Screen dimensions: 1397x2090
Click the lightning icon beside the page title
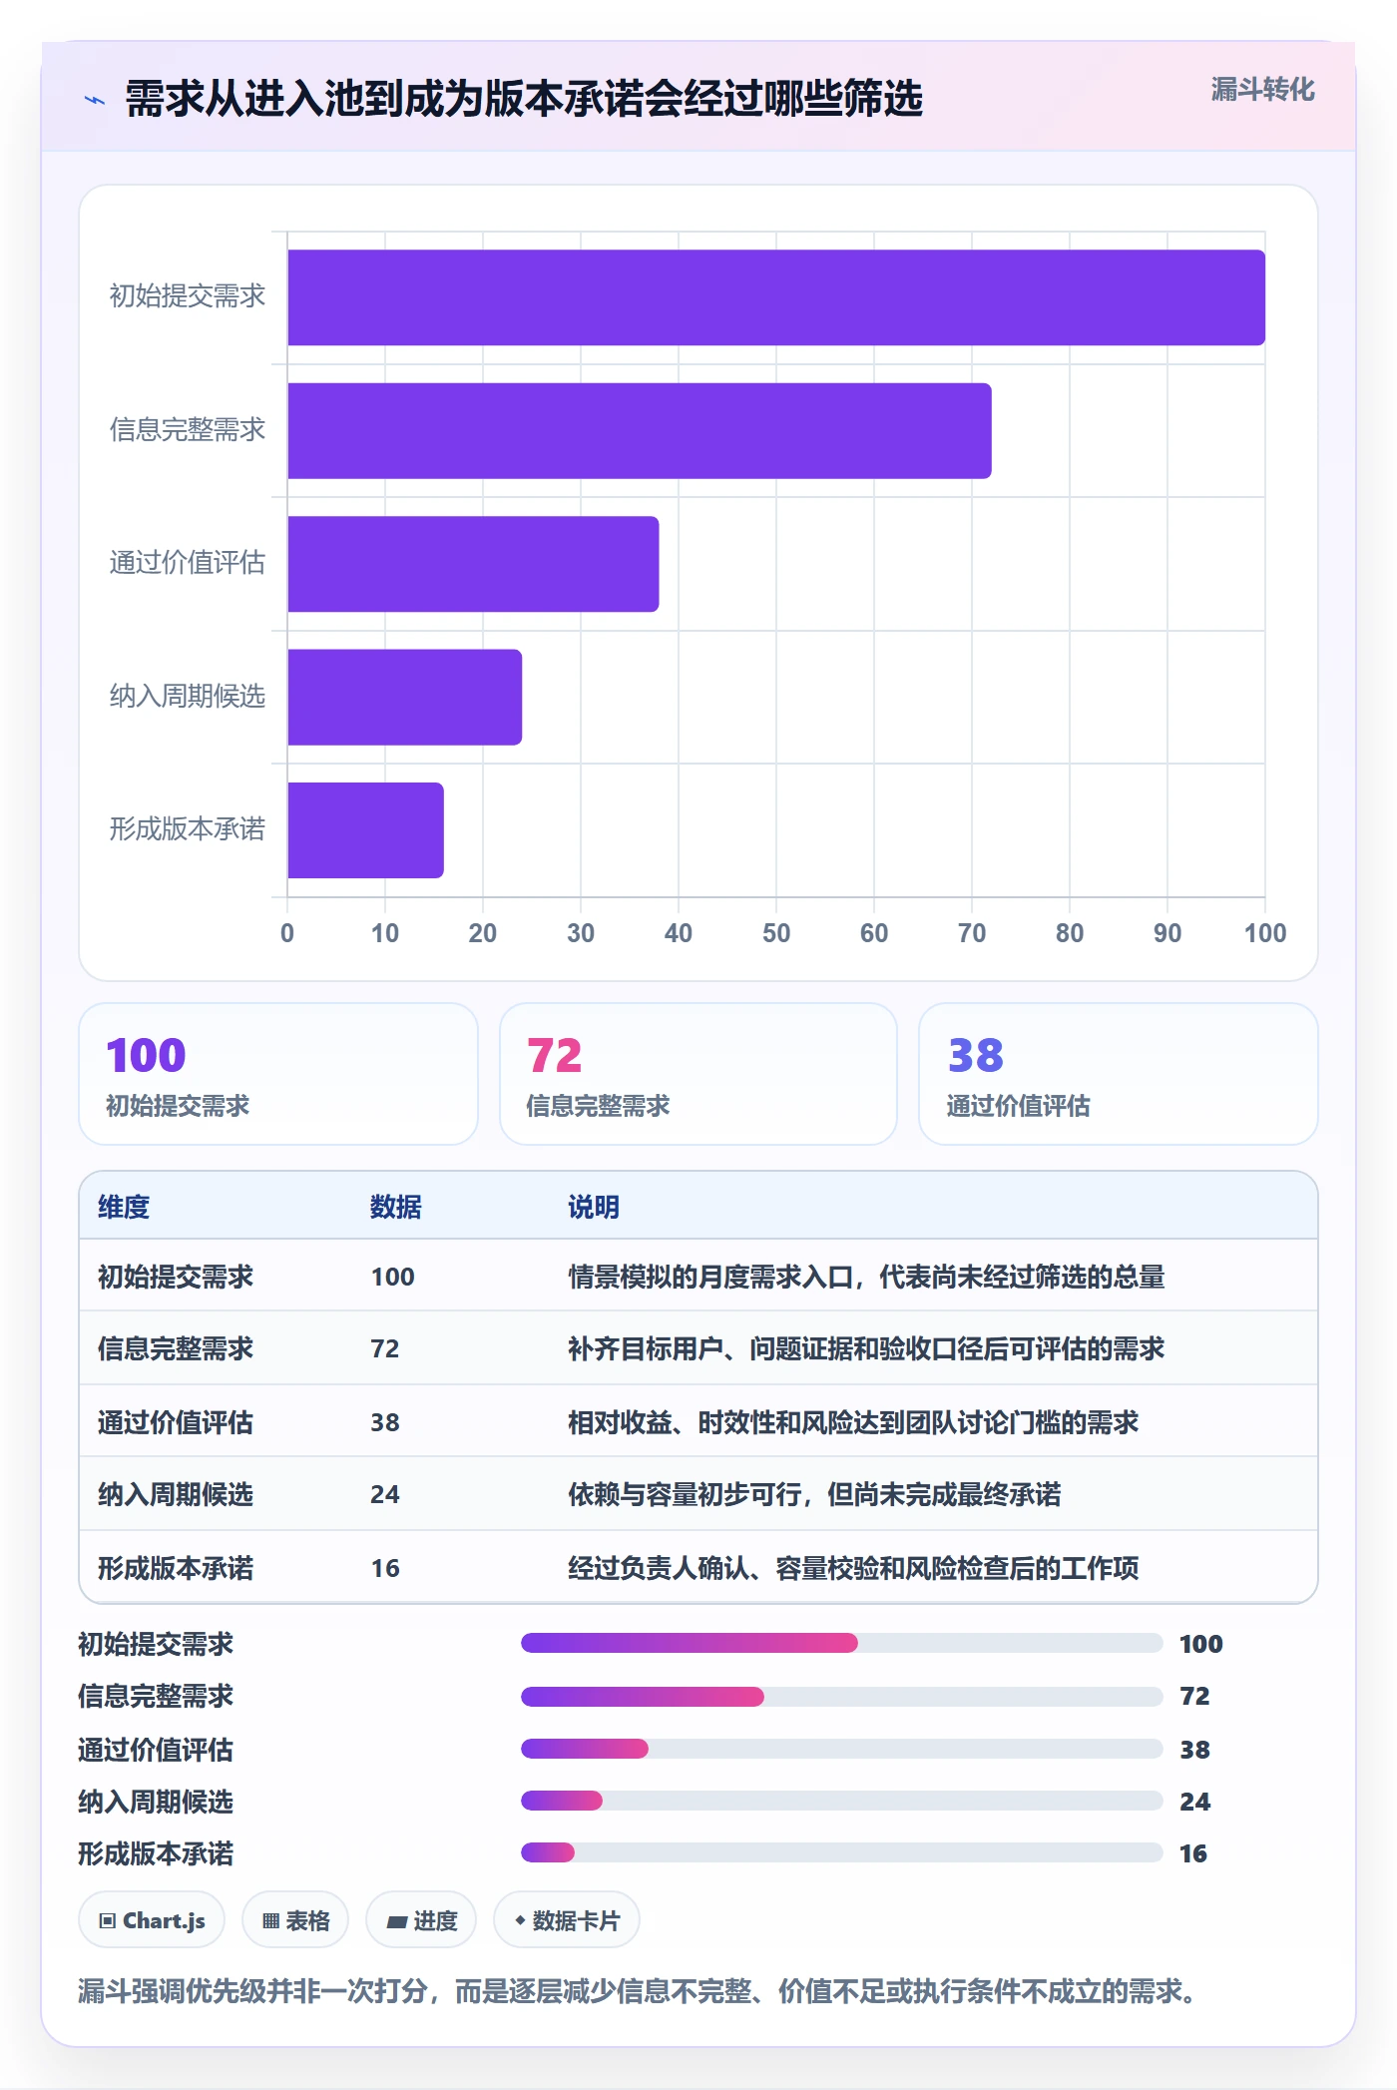pyautogui.click(x=95, y=100)
